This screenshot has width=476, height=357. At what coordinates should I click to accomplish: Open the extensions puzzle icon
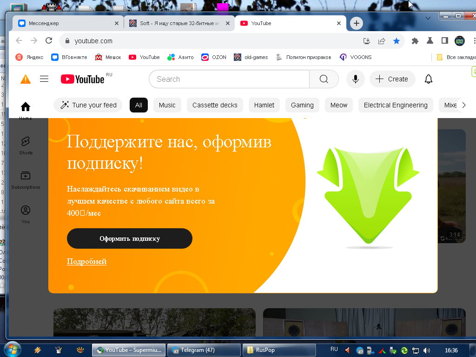pos(415,41)
